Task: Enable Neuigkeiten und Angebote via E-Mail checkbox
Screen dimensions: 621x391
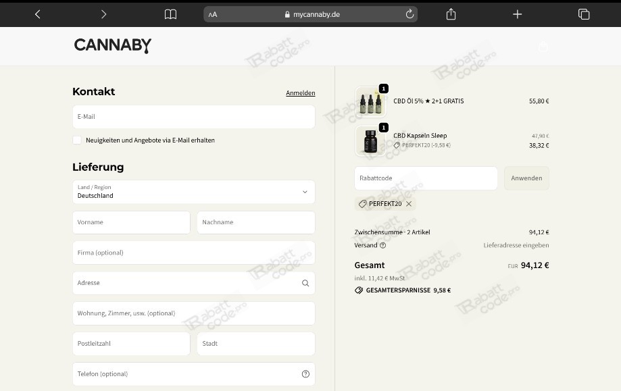Action: [x=77, y=140]
